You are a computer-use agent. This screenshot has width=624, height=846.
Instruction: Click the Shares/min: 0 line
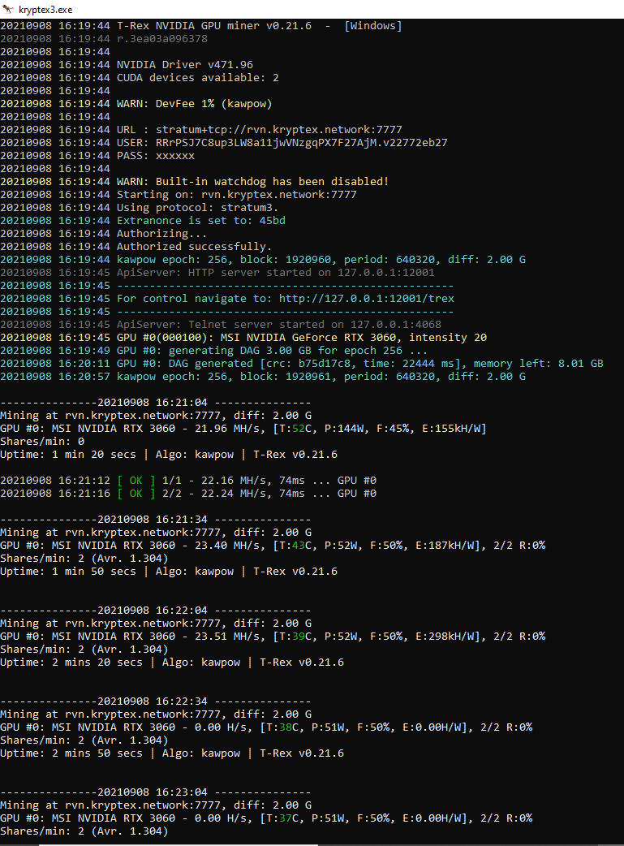(42, 442)
